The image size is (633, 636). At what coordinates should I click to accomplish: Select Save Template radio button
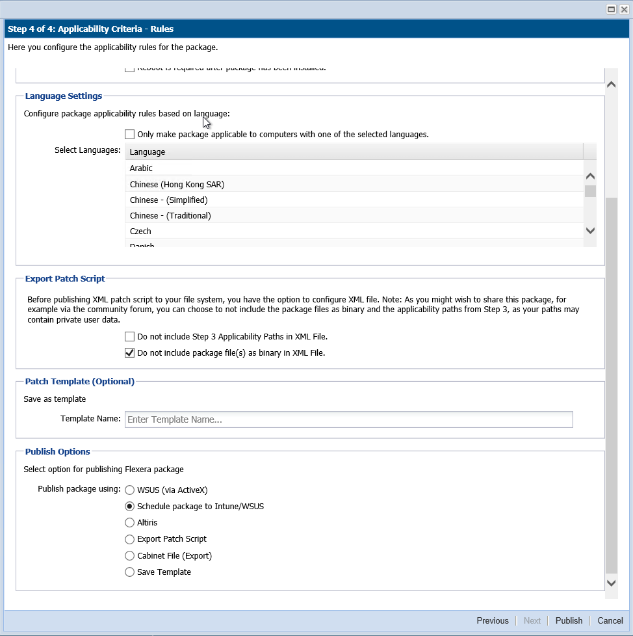point(130,572)
